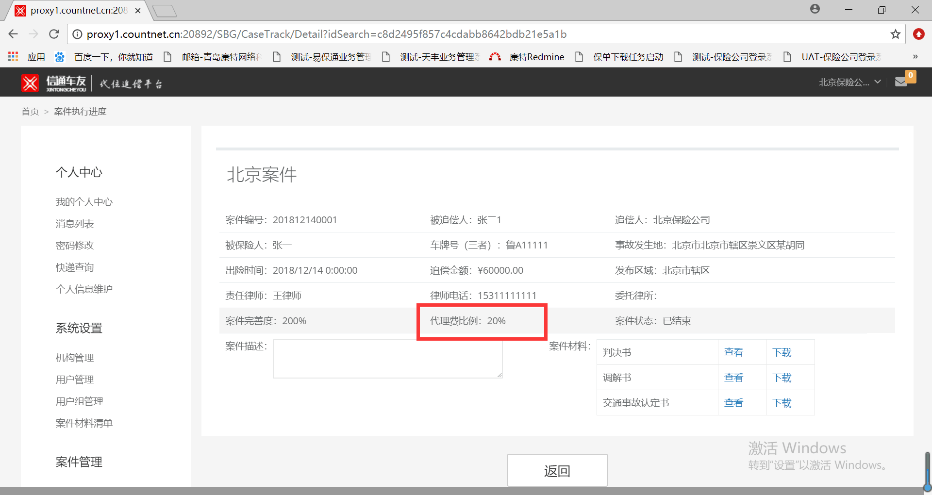Viewport: 932px width, 495px height.
Task: Go back with the browser back arrow
Action: (x=13, y=34)
